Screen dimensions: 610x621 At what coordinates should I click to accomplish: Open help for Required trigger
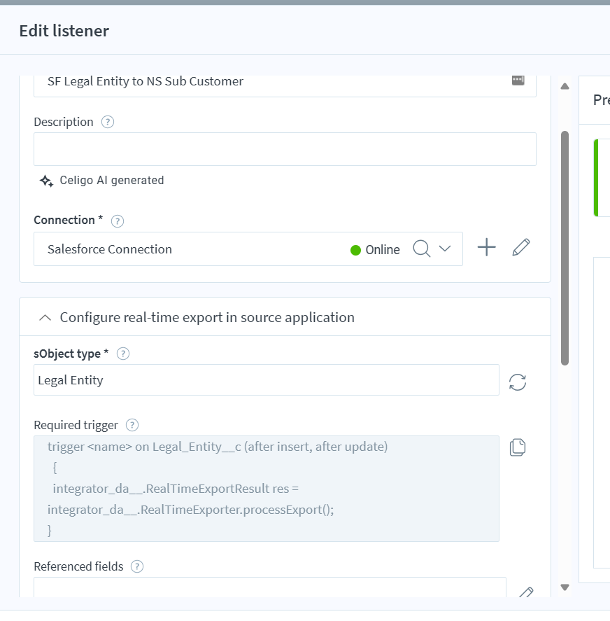coord(132,425)
